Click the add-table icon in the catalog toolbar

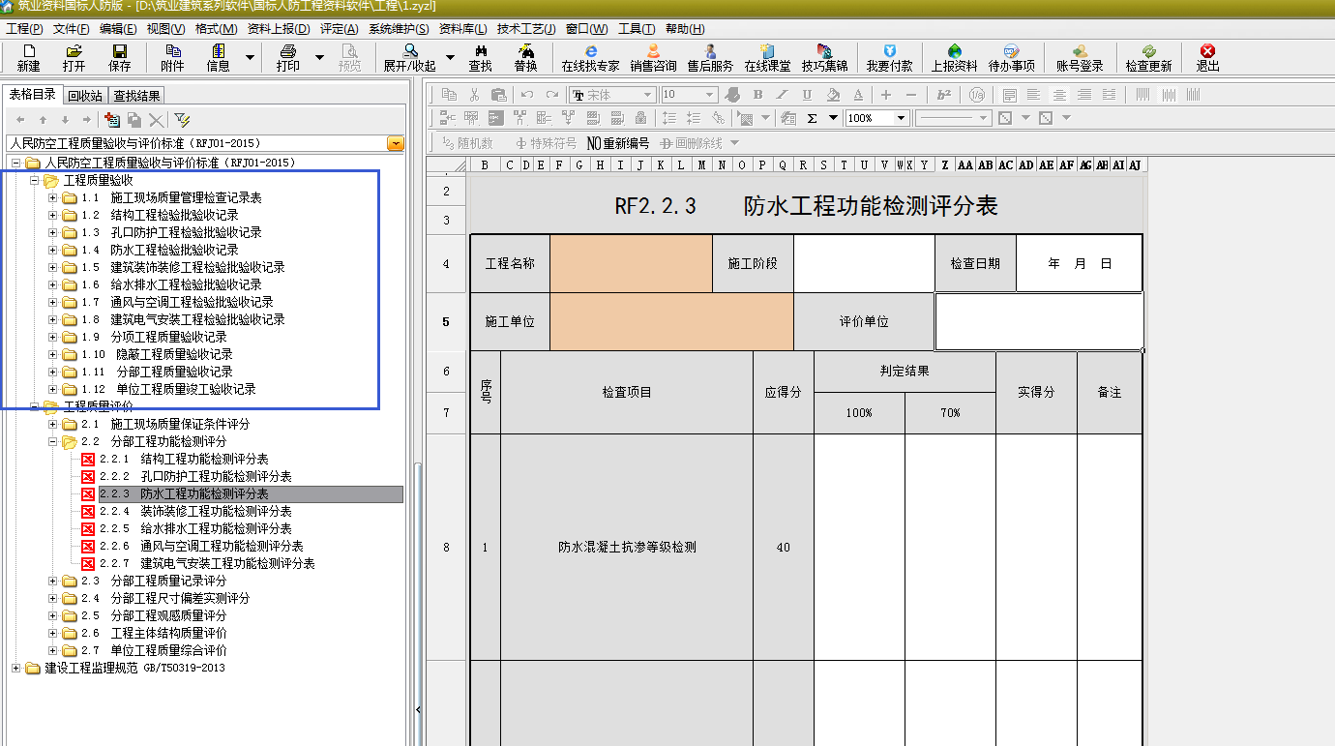point(112,120)
